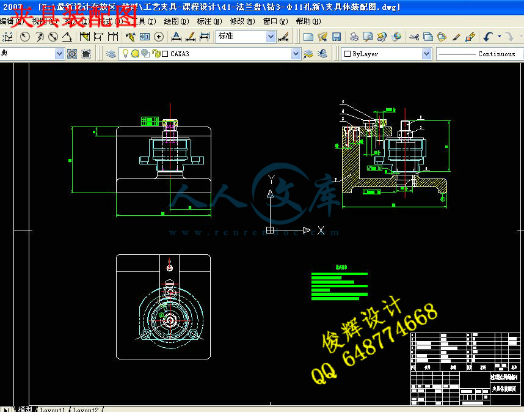Screen dimensions: 524x412
Task: Open the 标注(N) menu
Action: tap(209, 21)
